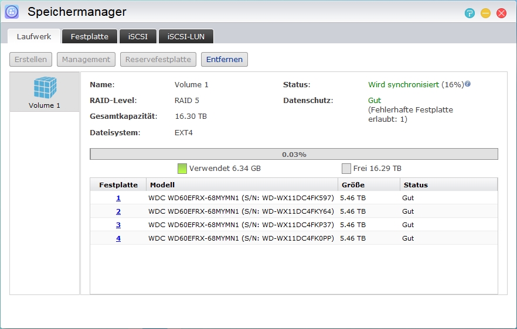Open disk 1 link
This screenshot has width=517, height=329.
click(118, 198)
